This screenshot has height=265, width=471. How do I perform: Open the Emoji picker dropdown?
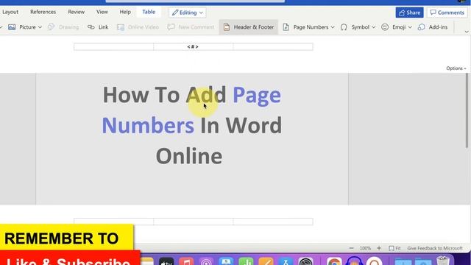(x=397, y=27)
